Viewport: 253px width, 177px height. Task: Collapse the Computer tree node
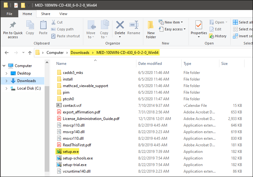tap(4, 66)
